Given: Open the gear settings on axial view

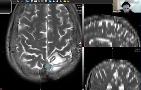Looking at the screenshot, I should click(80, 51).
